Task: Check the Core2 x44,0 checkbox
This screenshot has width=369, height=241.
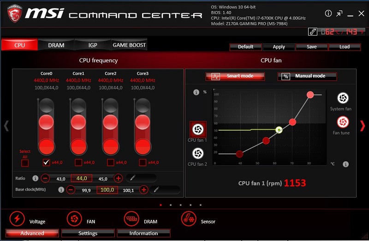Action: point(111,163)
